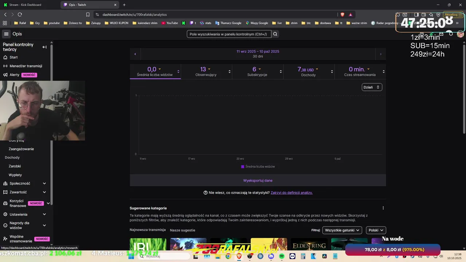
Task: Open the Kick bookmark icon
Action: (183, 23)
